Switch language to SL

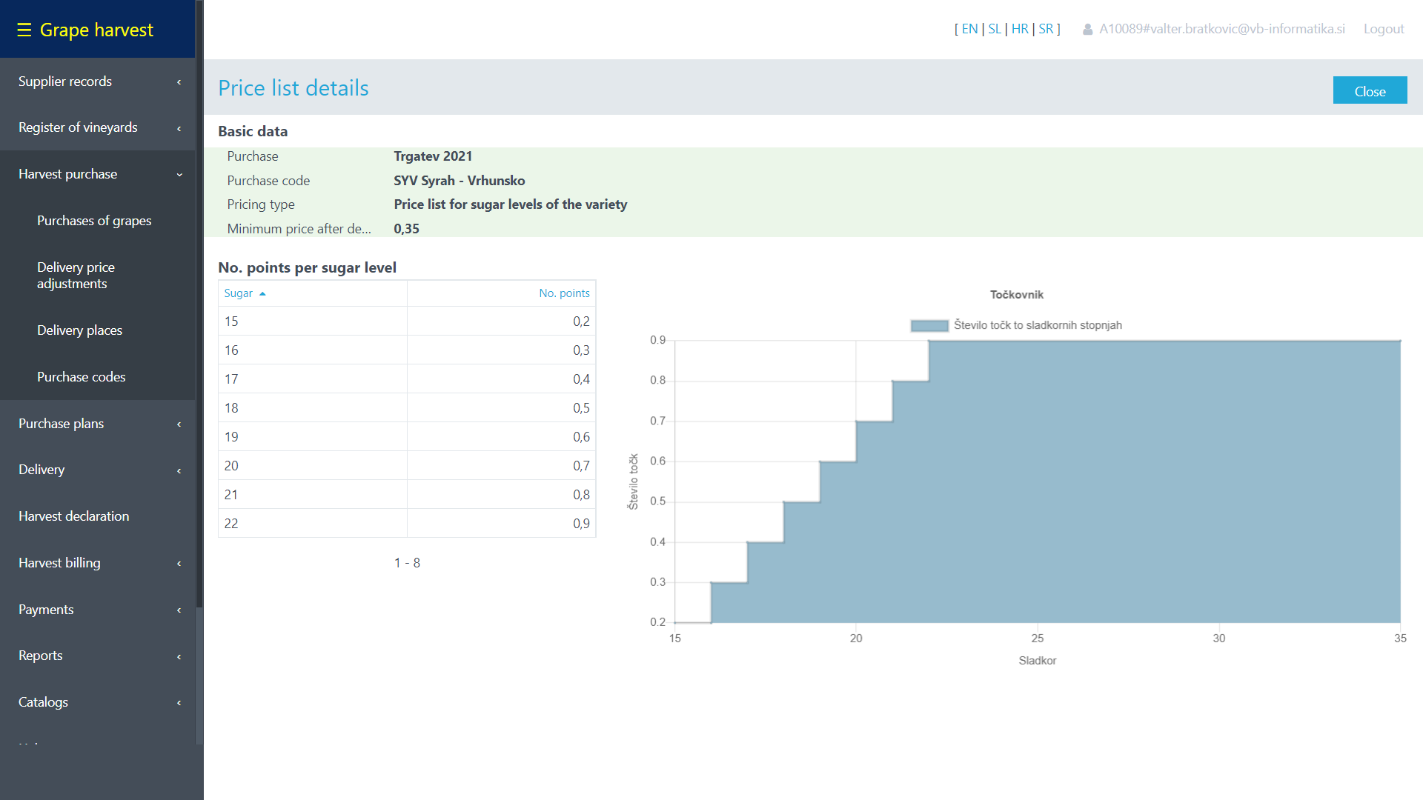coord(995,29)
